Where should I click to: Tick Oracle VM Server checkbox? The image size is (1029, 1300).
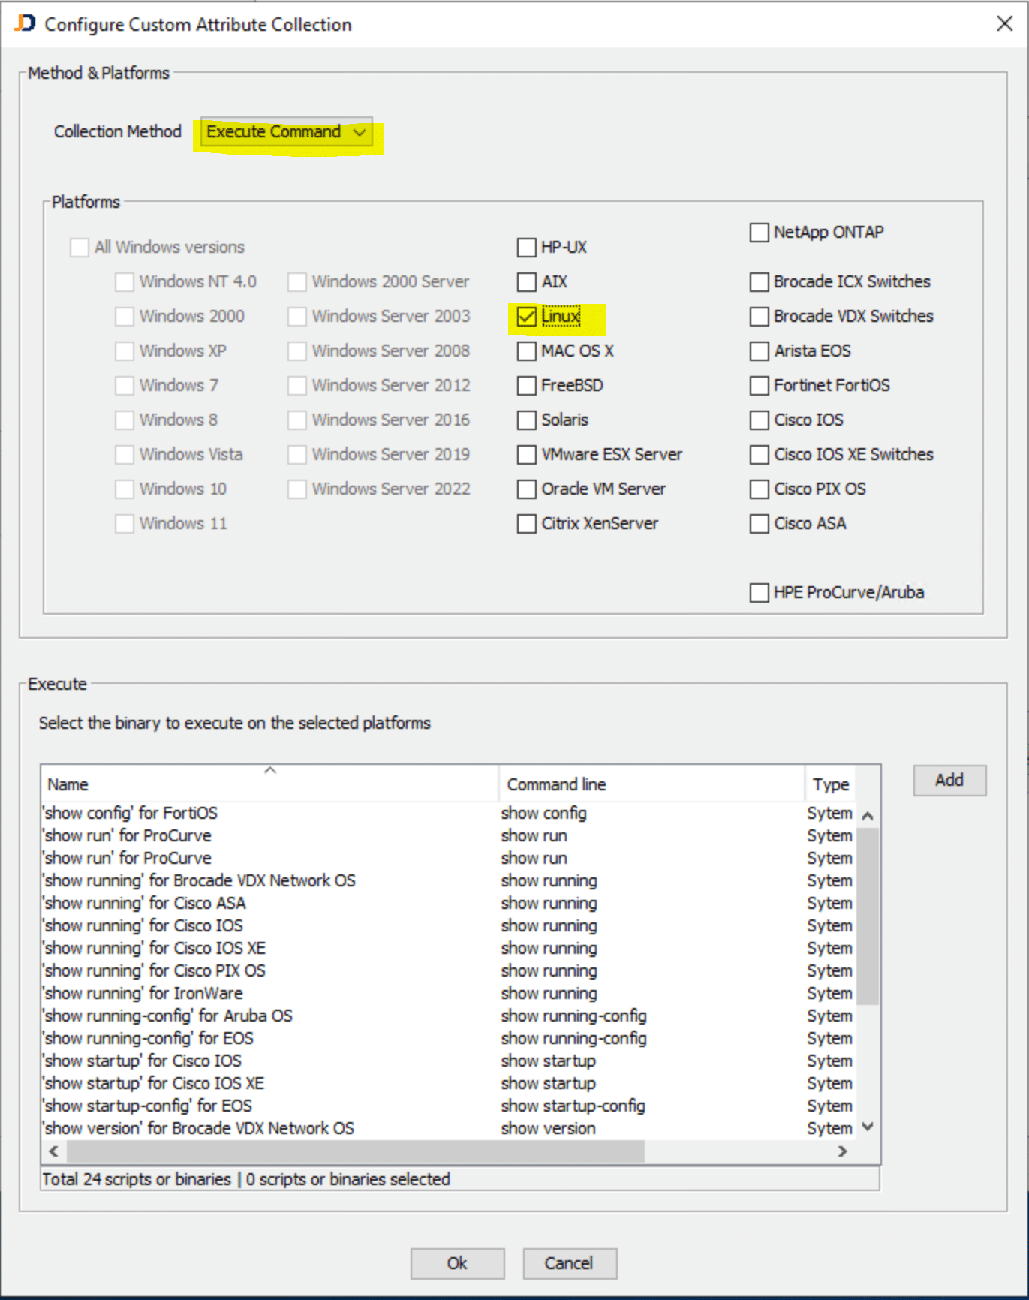[x=527, y=489]
